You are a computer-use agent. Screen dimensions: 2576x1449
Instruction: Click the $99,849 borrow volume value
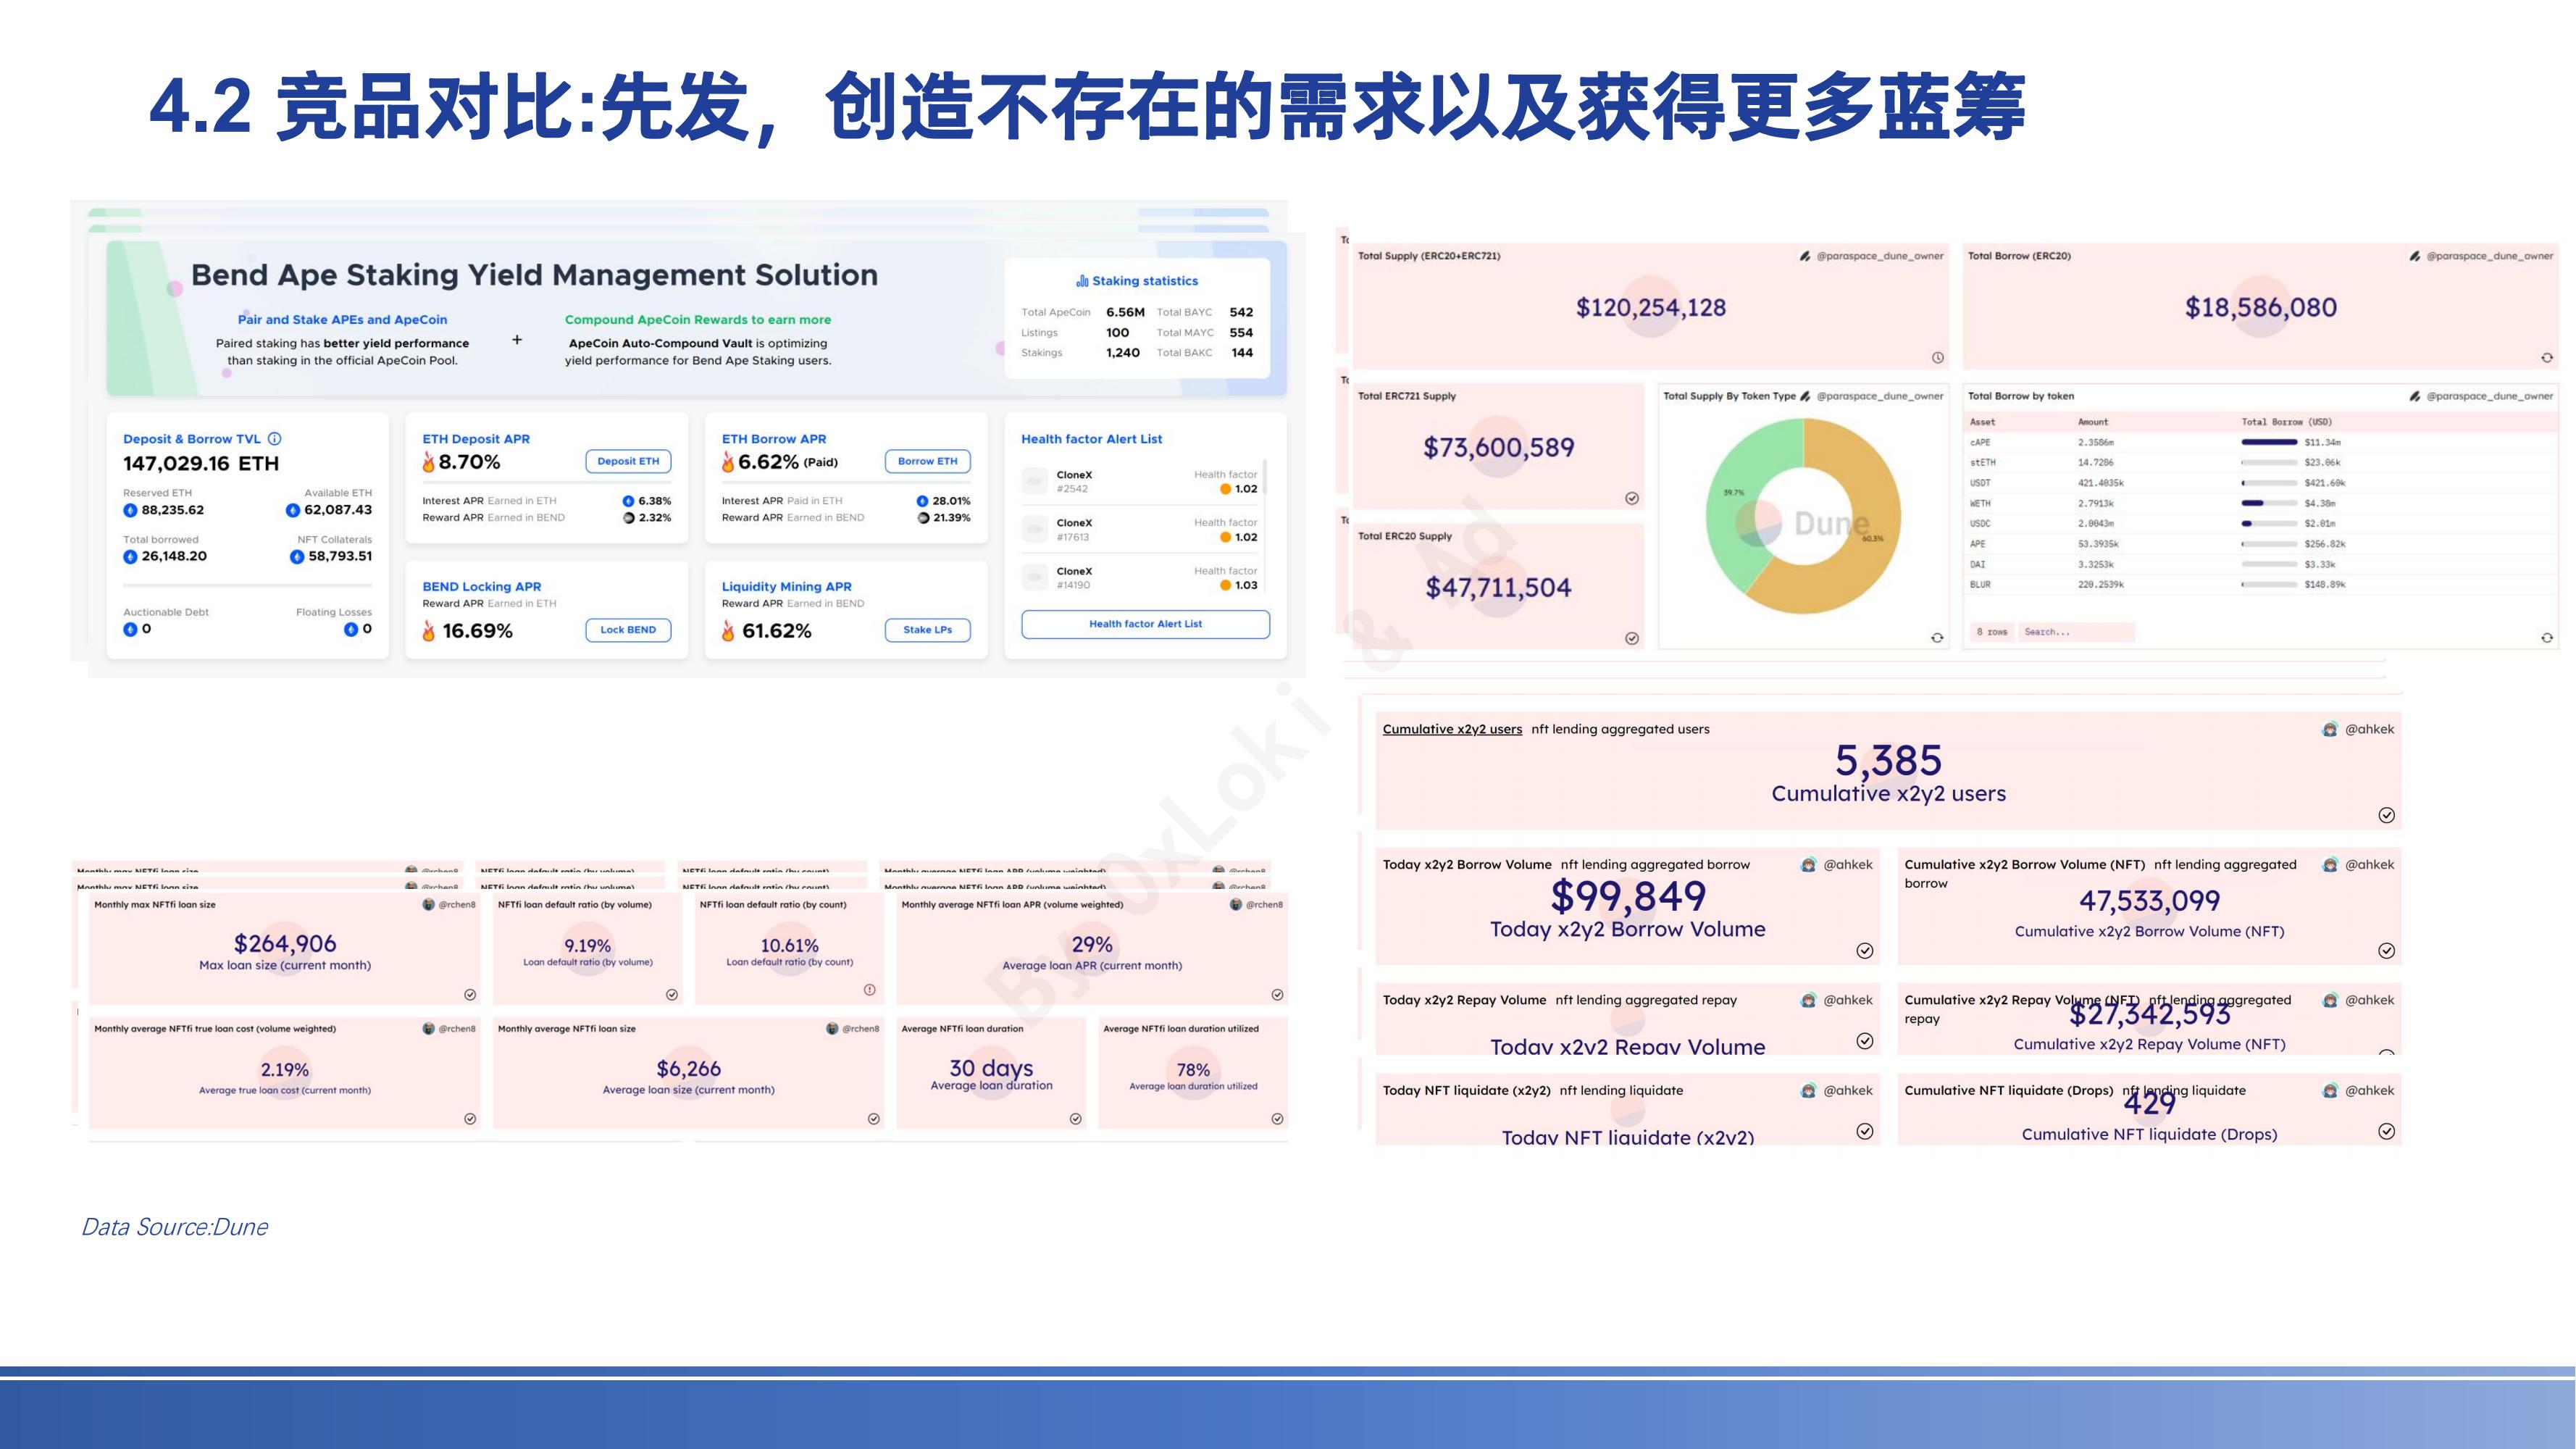[x=1628, y=896]
